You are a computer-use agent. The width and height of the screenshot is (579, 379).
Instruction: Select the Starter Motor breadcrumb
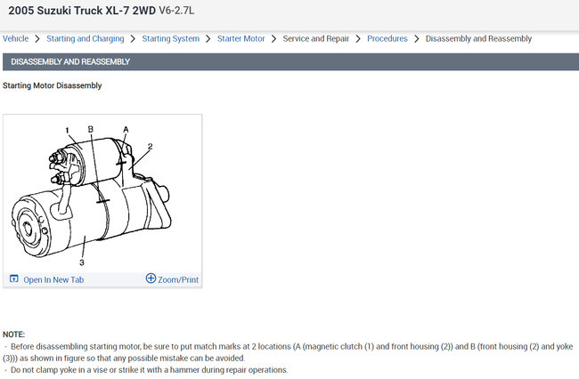(241, 38)
